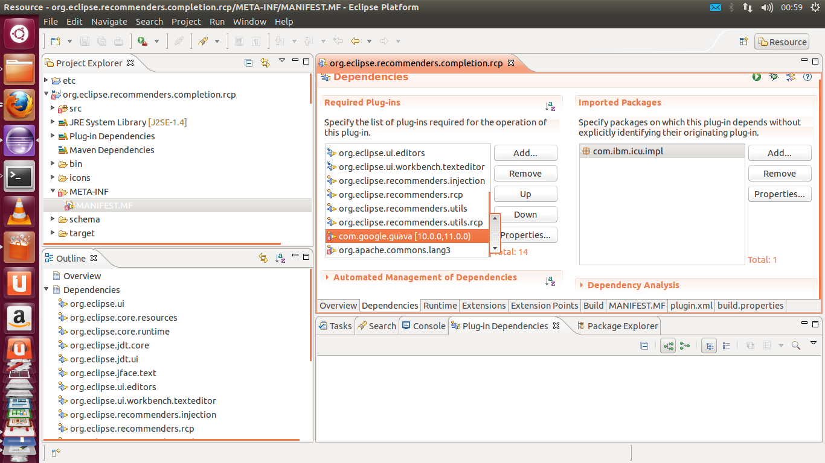
Task: Go back with the yellow arrow
Action: point(355,41)
